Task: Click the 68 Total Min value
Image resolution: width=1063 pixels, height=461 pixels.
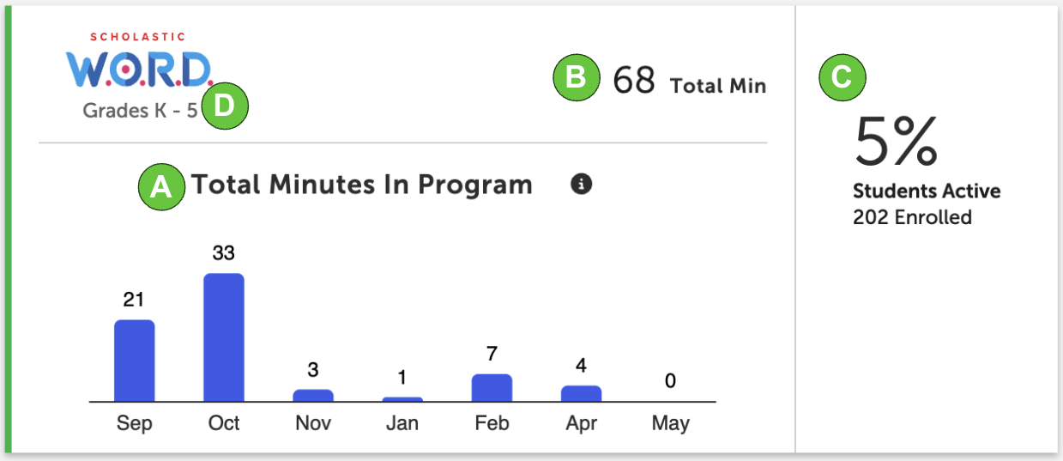Action: point(689,82)
